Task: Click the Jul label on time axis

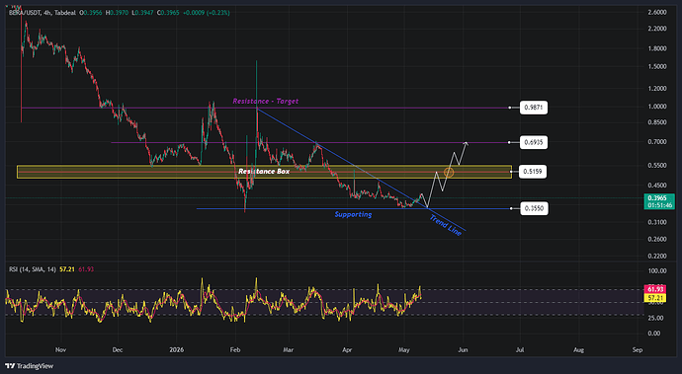Action: [519, 349]
